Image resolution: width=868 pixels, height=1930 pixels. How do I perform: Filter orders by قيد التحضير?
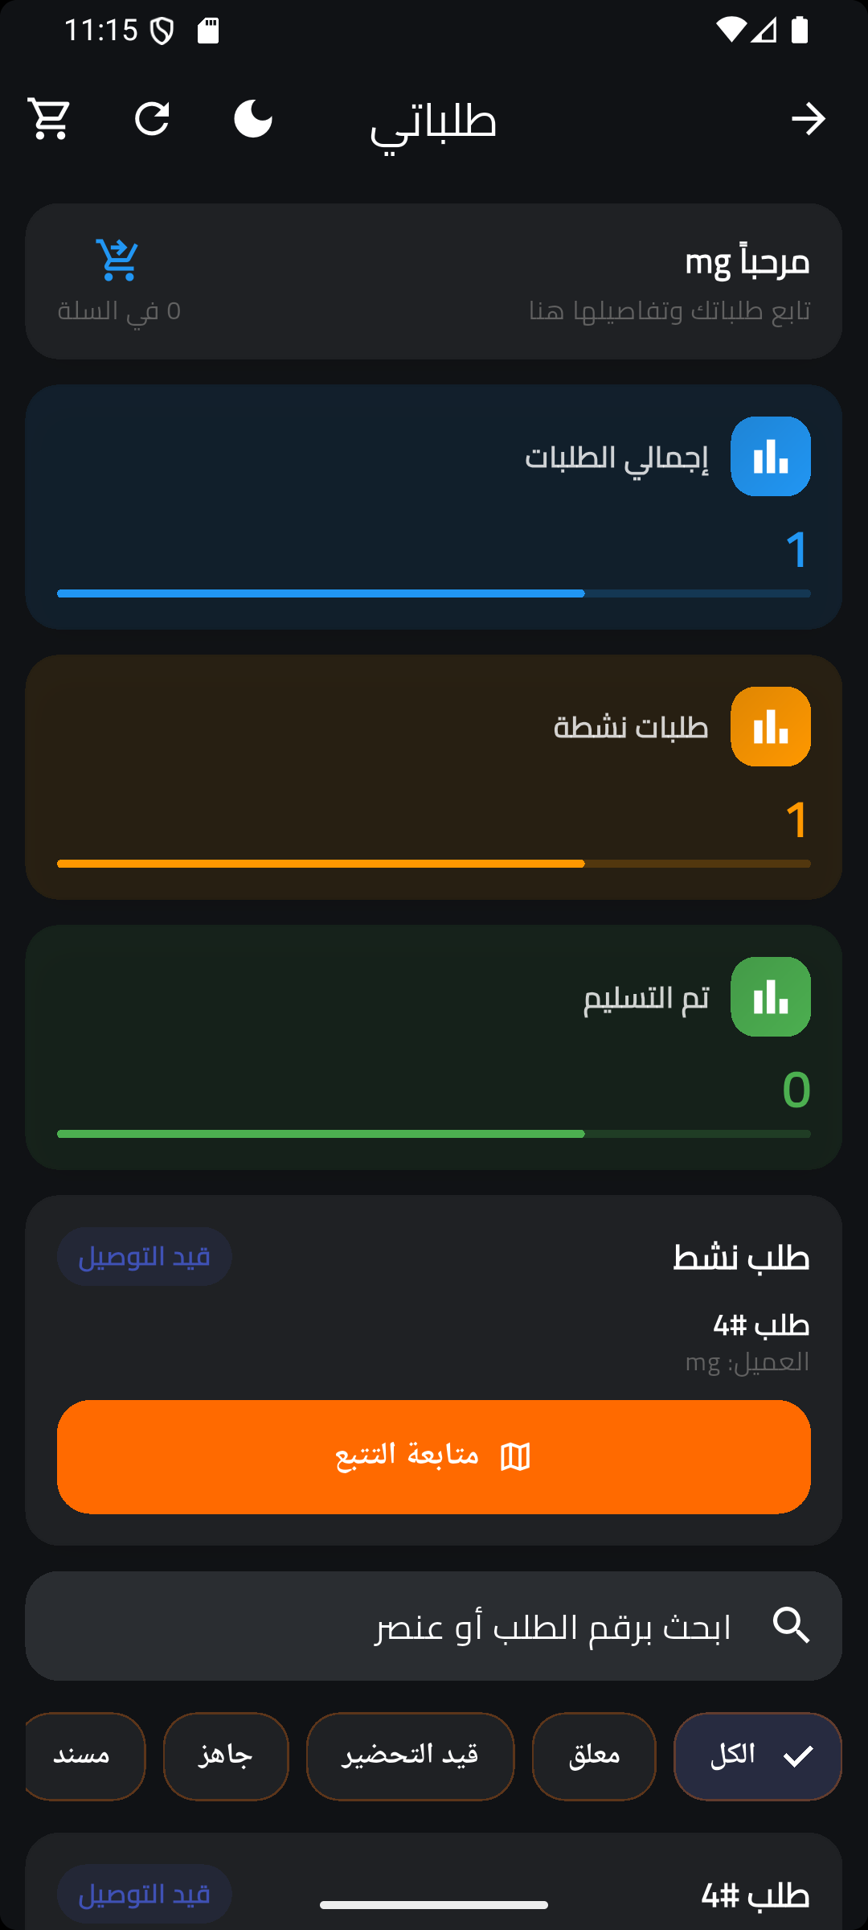(410, 1756)
